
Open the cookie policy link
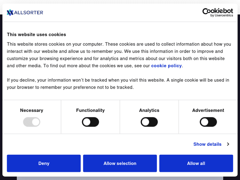click(x=166, y=66)
